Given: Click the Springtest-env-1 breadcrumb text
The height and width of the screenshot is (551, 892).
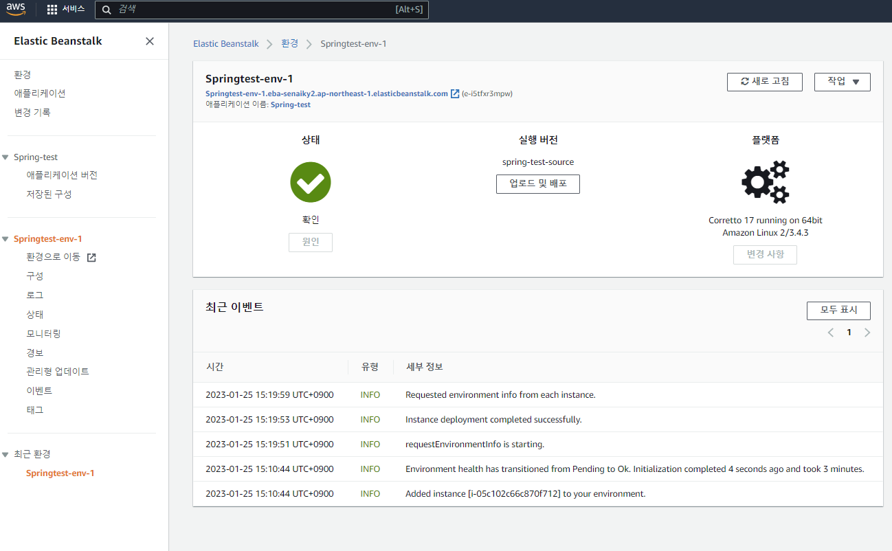Looking at the screenshot, I should [353, 43].
